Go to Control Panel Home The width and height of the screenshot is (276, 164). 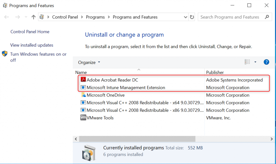[30, 32]
